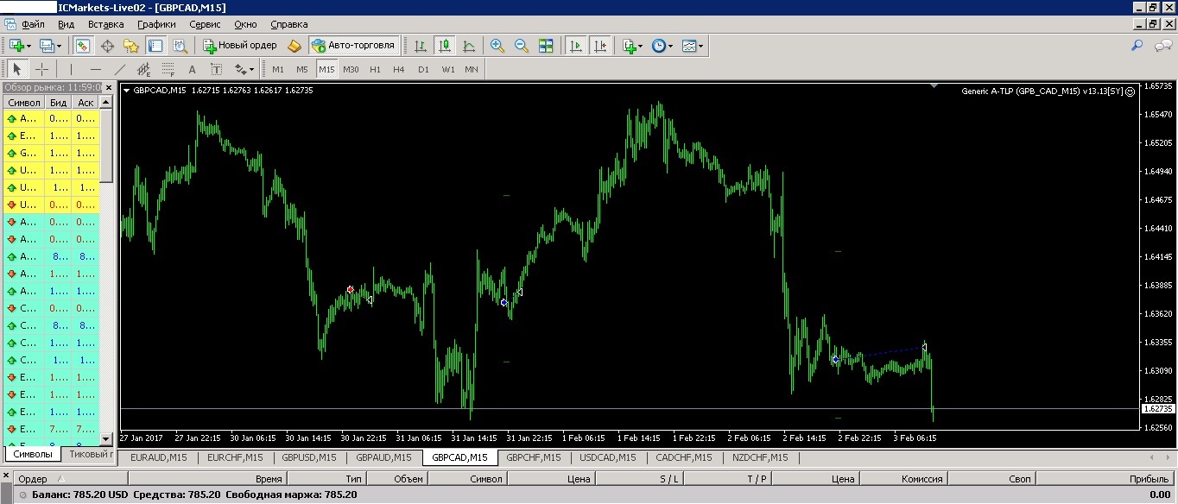
Task: Open the Сервис menu
Action: (x=205, y=24)
